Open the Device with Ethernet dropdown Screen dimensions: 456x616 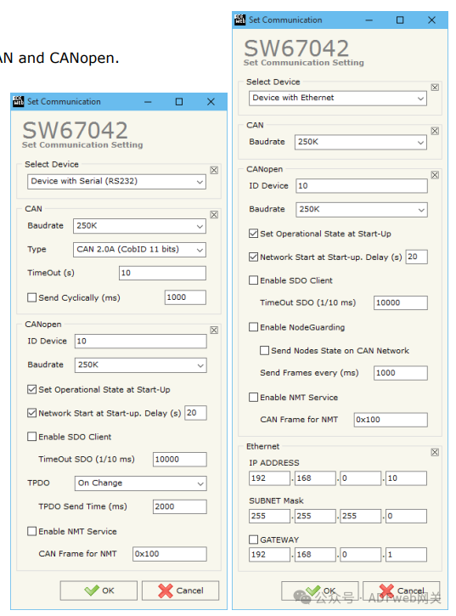pos(338,99)
